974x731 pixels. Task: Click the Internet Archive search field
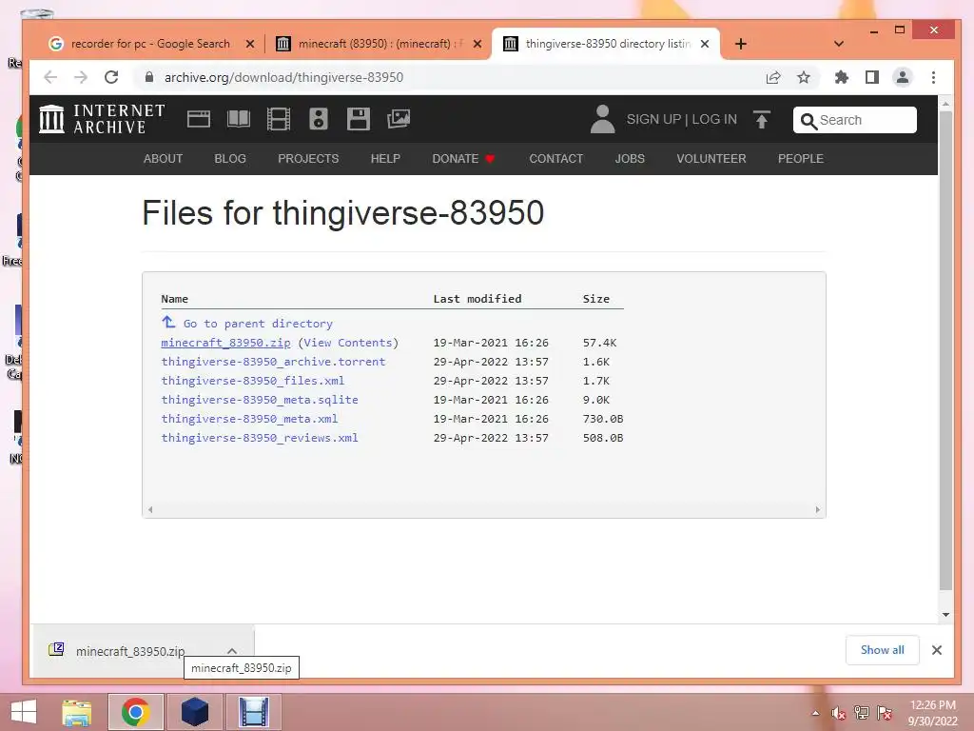pos(855,120)
